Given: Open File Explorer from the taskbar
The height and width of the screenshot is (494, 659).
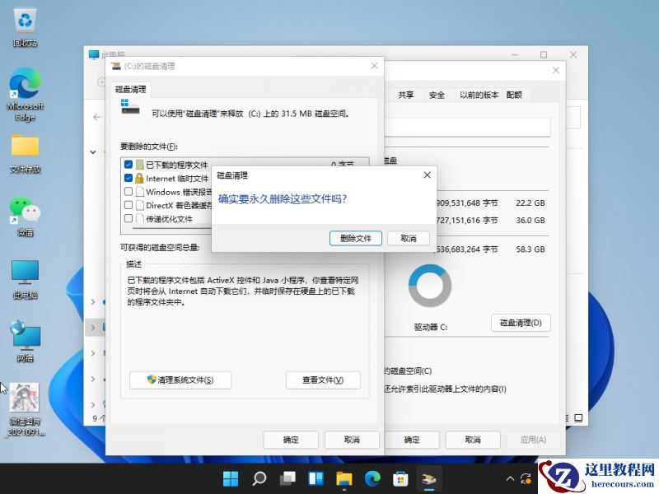Looking at the screenshot, I should pyautogui.click(x=344, y=478).
